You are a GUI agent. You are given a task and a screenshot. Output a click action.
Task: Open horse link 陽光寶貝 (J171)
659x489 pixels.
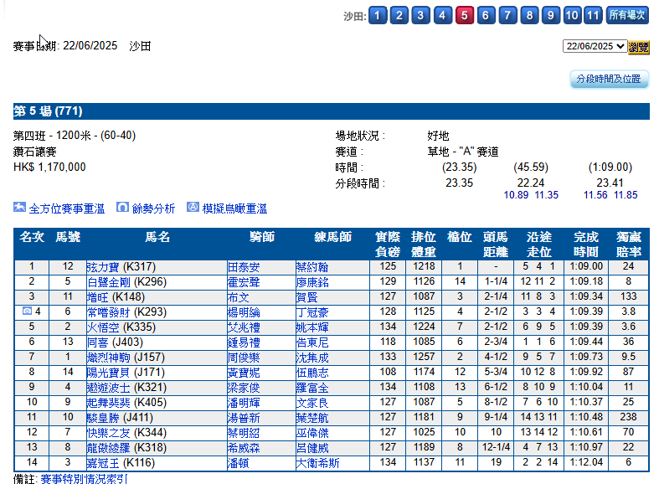coord(126,373)
